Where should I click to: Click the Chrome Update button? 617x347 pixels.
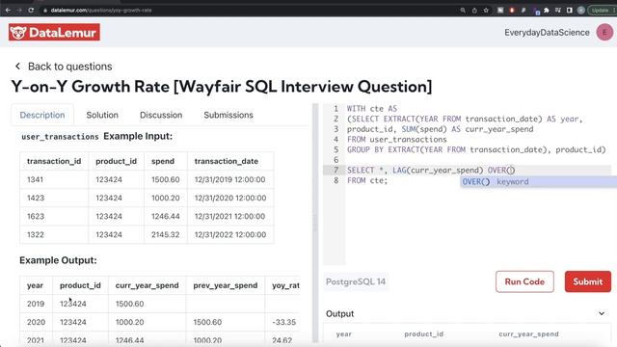602,11
